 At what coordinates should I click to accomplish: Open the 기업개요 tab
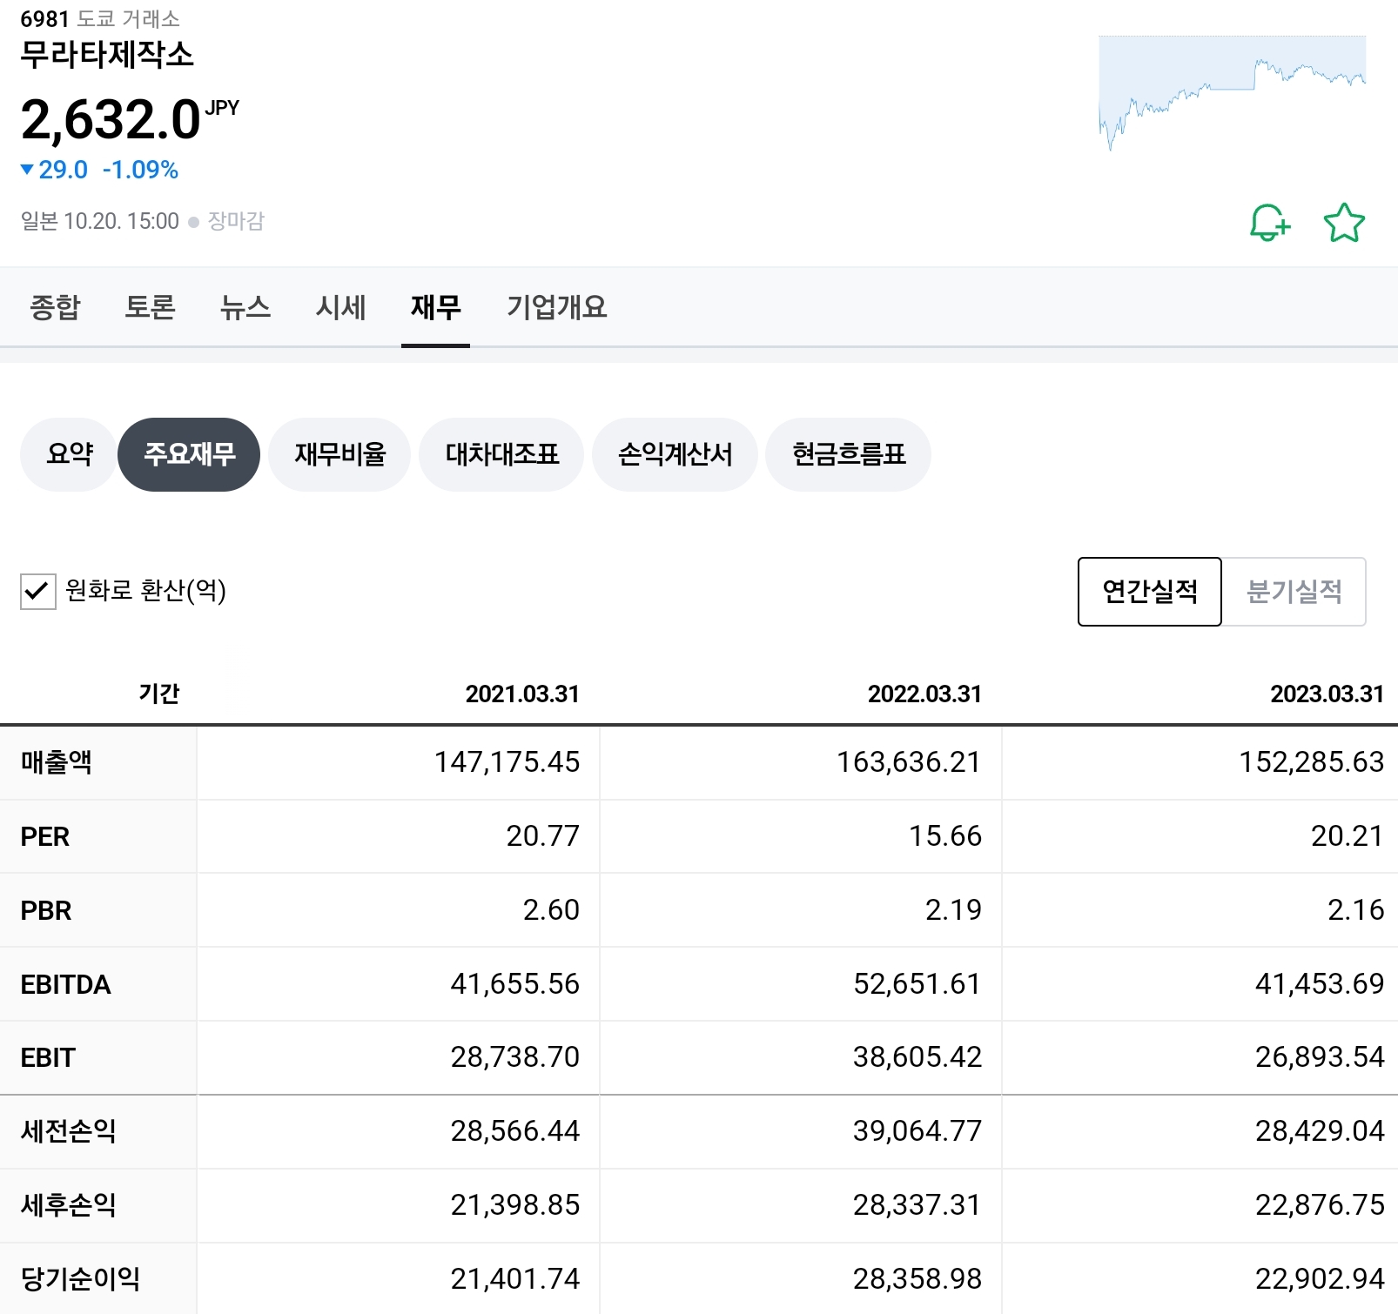(556, 307)
